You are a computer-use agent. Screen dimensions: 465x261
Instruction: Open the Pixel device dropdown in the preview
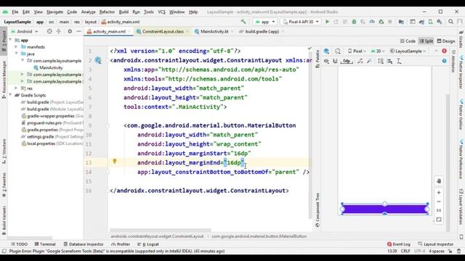click(x=357, y=51)
